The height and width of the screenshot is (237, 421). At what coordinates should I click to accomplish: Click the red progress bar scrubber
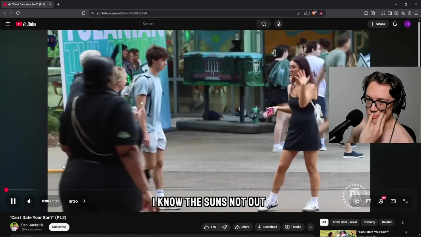[x=6, y=190]
